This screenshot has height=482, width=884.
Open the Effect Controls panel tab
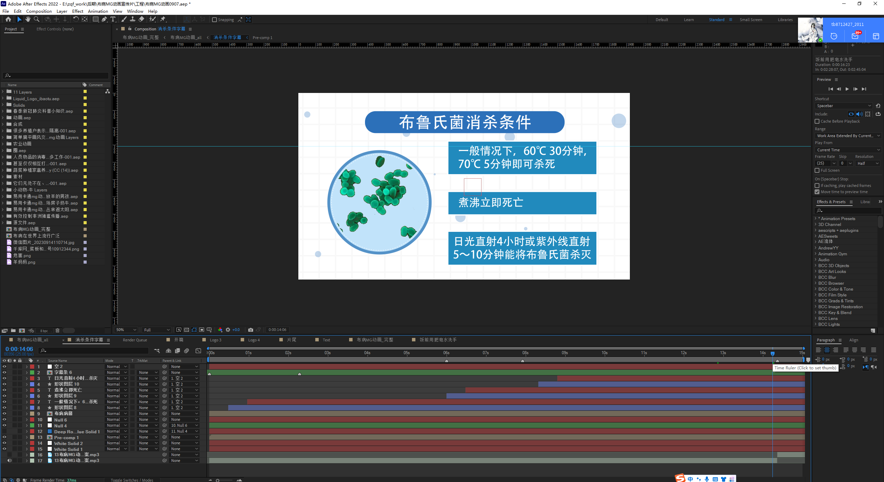[x=55, y=29]
